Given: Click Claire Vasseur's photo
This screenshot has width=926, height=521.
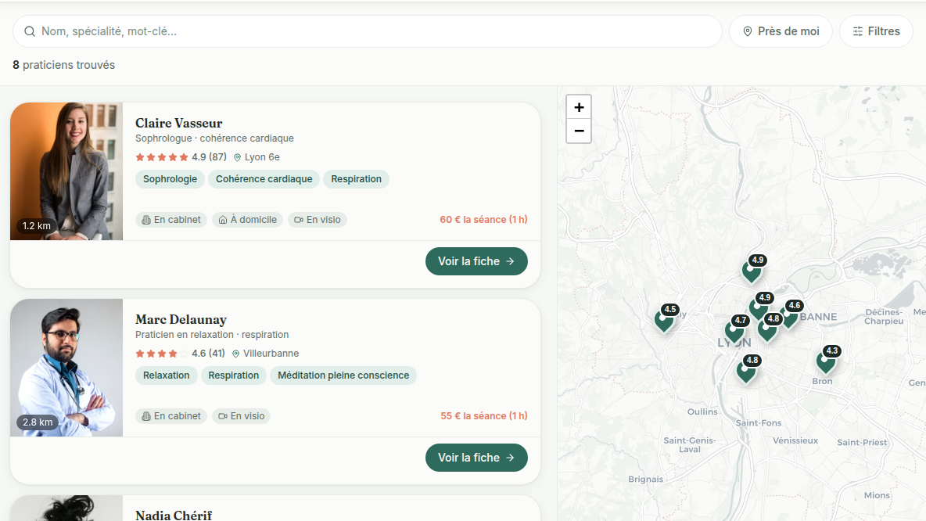Looking at the screenshot, I should point(66,171).
